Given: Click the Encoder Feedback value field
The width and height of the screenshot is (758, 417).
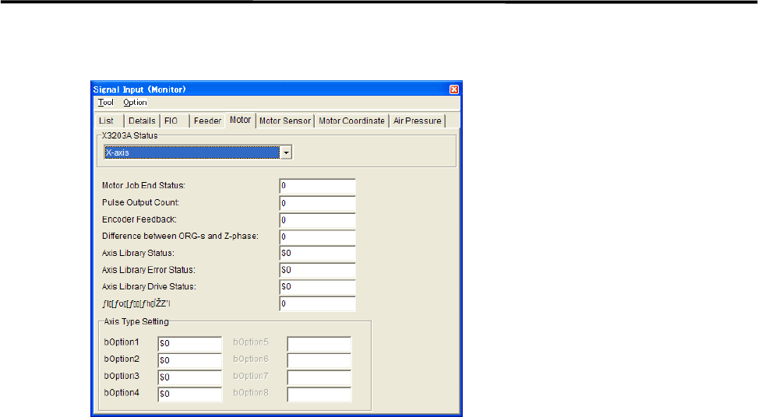Looking at the screenshot, I should coord(317,220).
